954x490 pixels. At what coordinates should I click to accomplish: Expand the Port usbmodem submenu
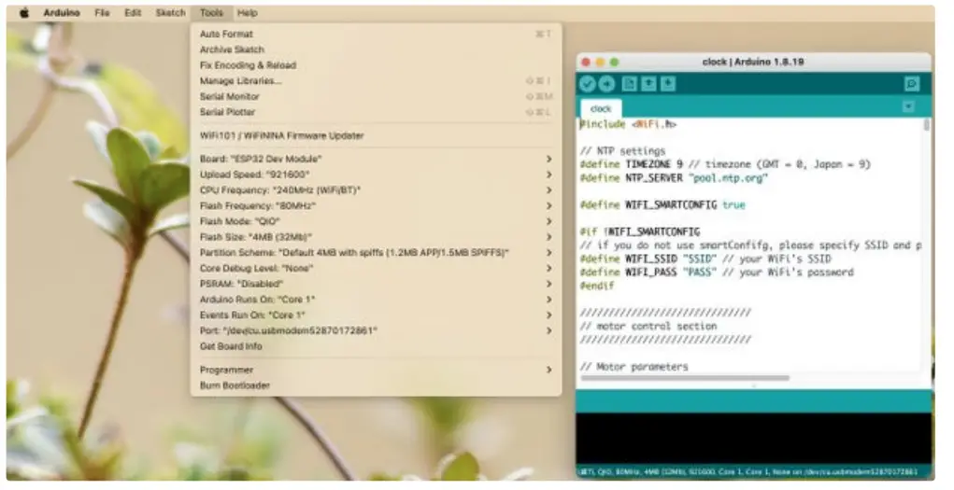click(x=376, y=330)
